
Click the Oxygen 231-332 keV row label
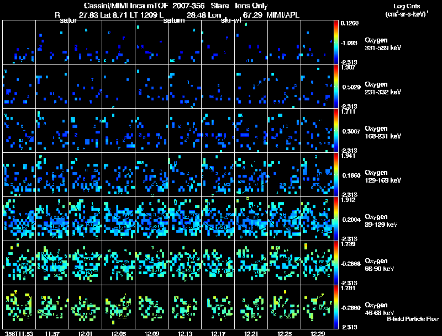383,87
